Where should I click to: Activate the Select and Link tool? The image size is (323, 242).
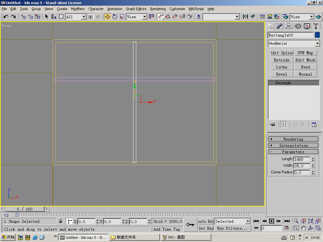23,17
